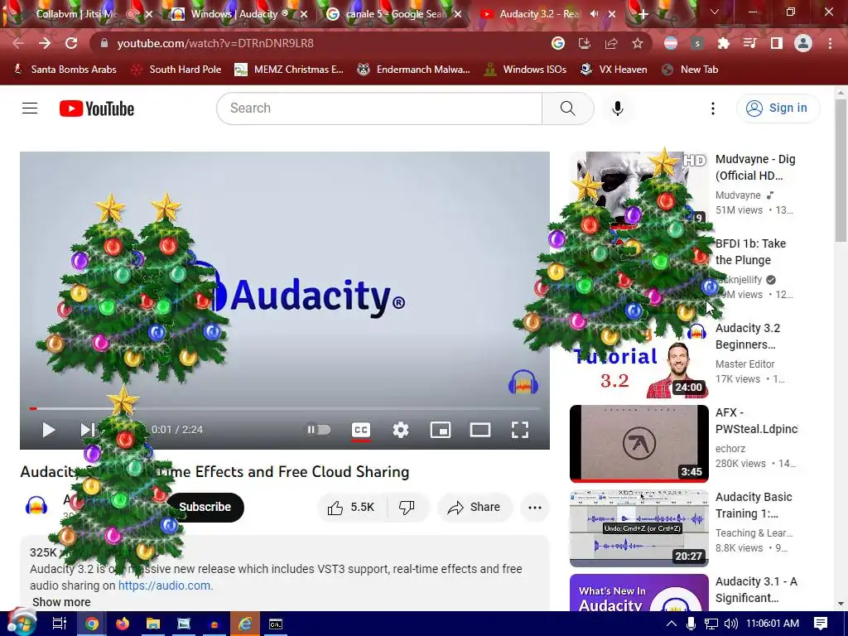Viewport: 848px width, 636px height.
Task: Dislike this video
Action: pyautogui.click(x=407, y=508)
